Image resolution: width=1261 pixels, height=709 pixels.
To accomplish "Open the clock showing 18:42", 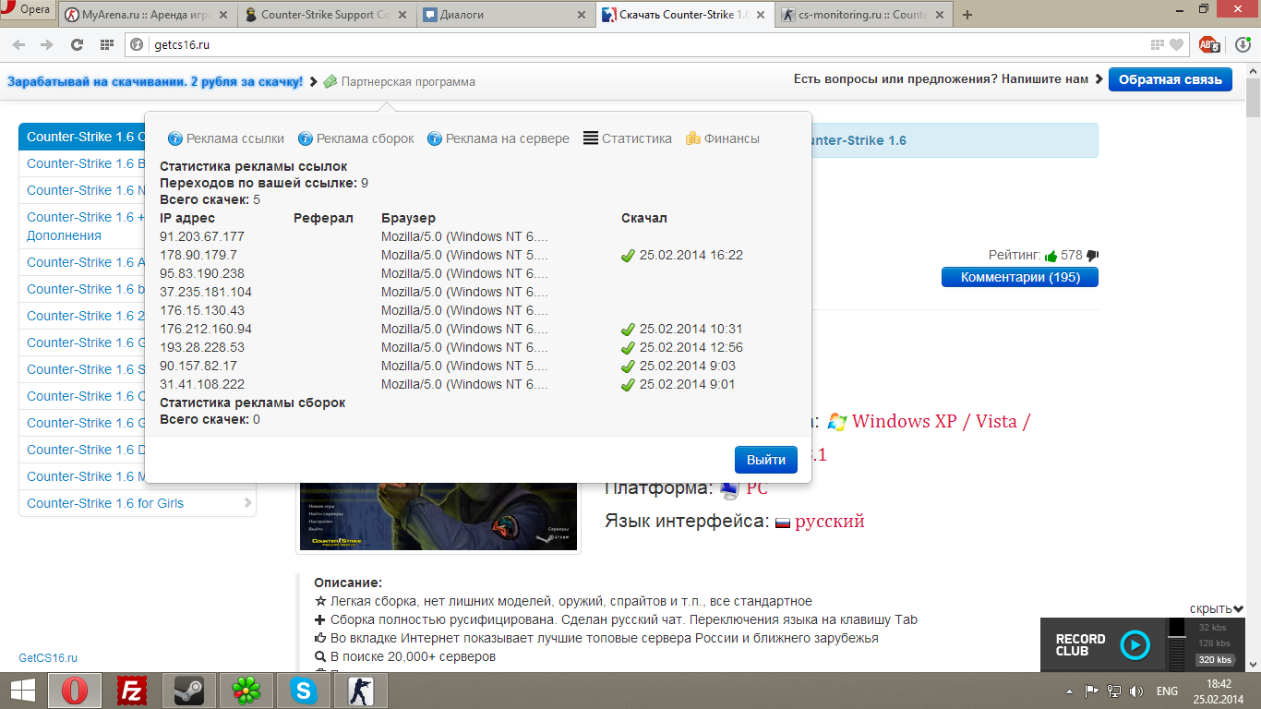I will (x=1219, y=691).
